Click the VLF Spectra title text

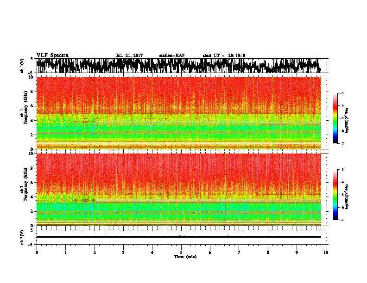[x=52, y=55]
